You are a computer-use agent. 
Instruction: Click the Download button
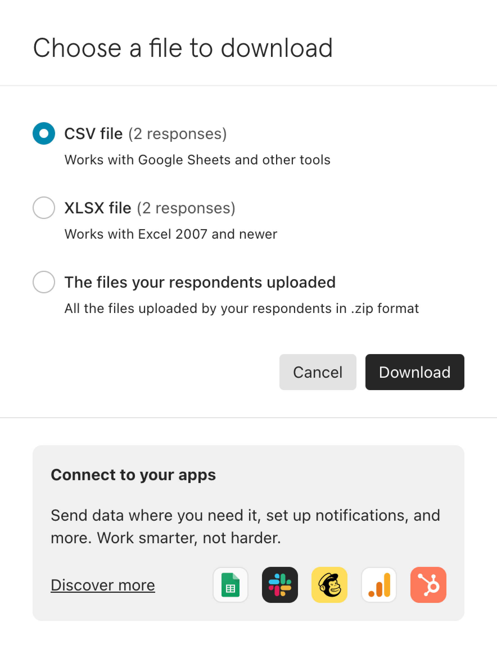(415, 372)
